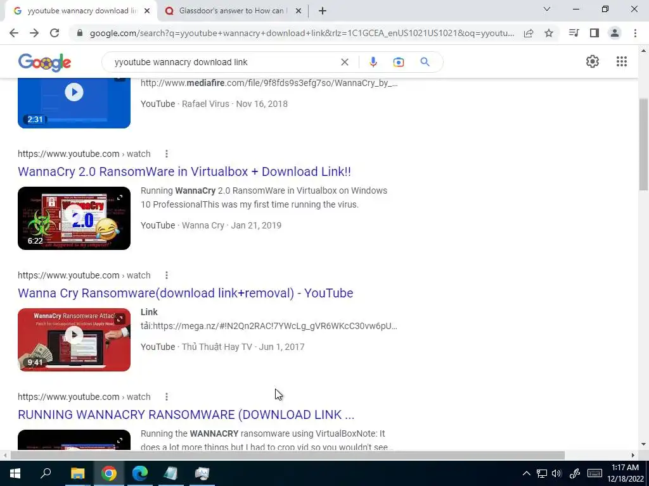Select the yyoutube wannacry download tab
This screenshot has height=486, width=649.
pyautogui.click(x=81, y=11)
